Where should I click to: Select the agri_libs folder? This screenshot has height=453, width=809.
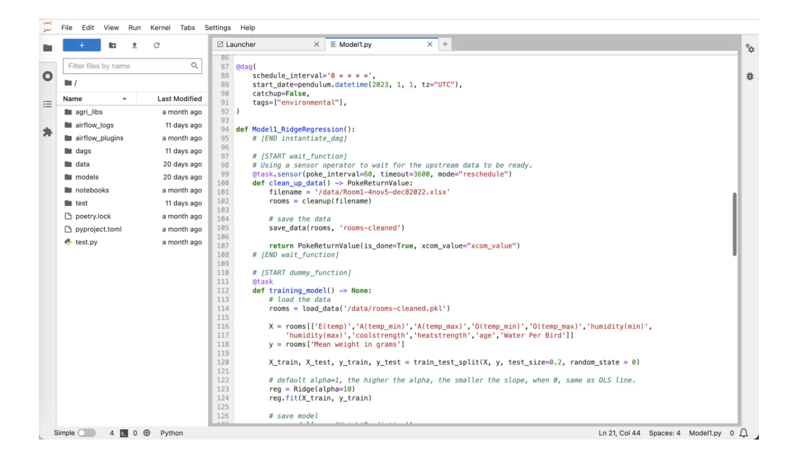pyautogui.click(x=132, y=112)
